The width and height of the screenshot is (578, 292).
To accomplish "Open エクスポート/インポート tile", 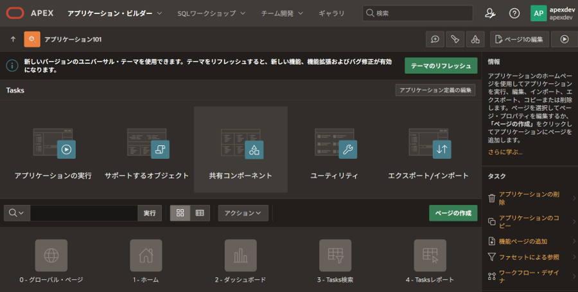I will (428, 150).
